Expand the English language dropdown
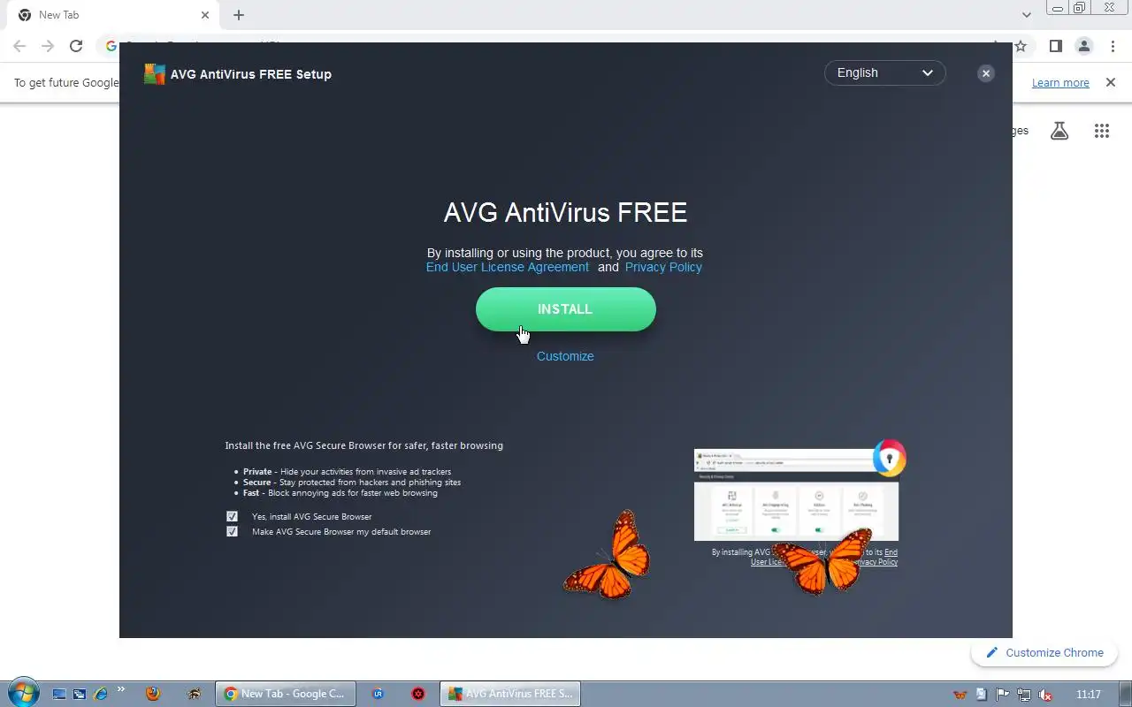Image resolution: width=1132 pixels, height=707 pixels. [884, 72]
